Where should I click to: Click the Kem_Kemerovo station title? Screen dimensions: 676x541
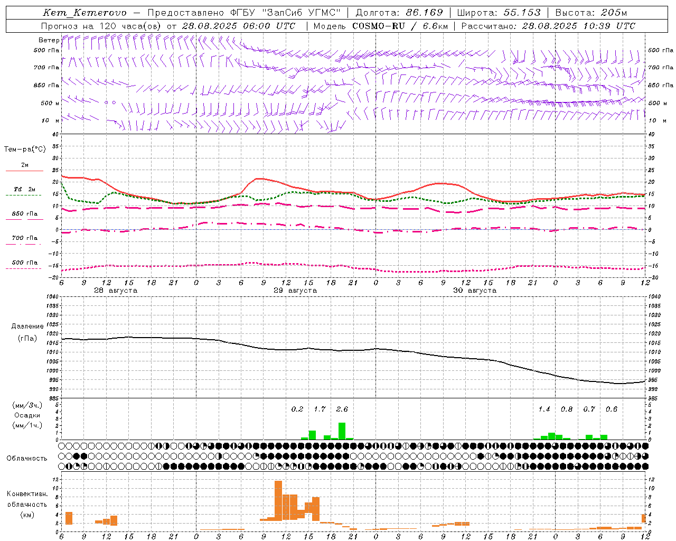84,13
